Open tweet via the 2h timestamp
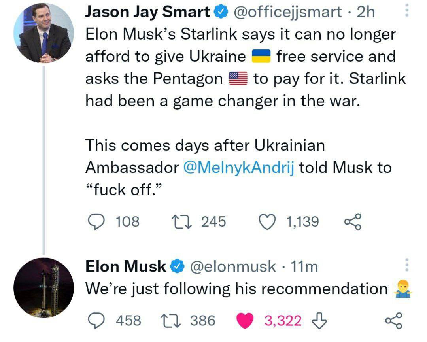The width and height of the screenshot is (427, 342). 365,12
